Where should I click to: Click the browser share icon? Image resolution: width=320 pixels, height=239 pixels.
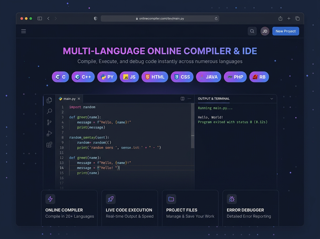pos(280,18)
